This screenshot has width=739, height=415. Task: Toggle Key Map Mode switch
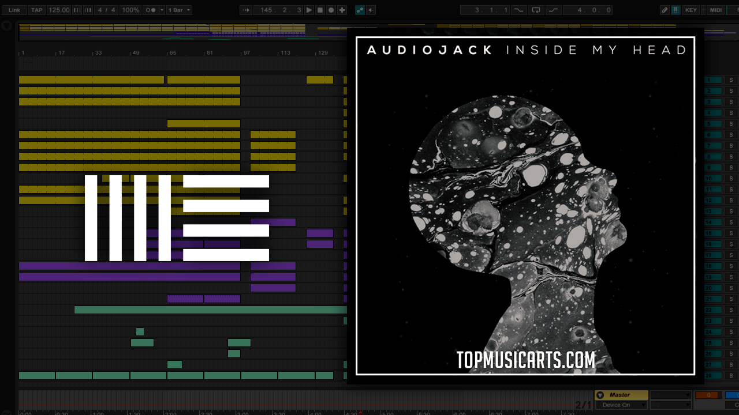click(x=691, y=10)
